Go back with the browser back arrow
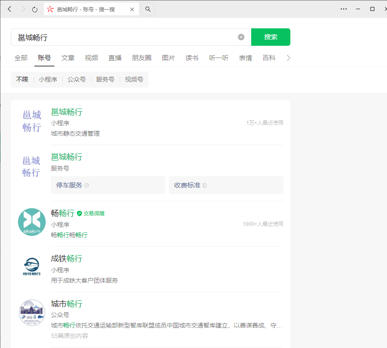Viewport: 387px width, 348px height. coord(10,9)
